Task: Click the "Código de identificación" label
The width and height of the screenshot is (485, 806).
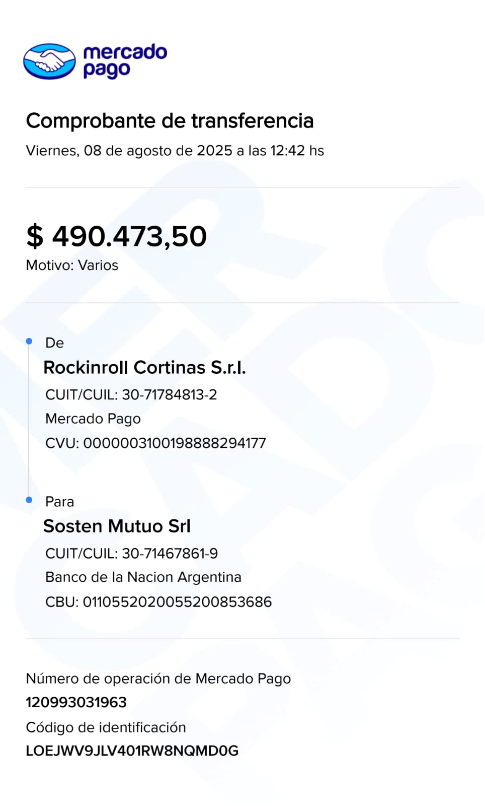Action: (106, 727)
